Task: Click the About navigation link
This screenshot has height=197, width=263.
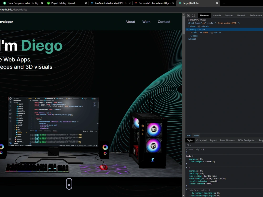Action: [130, 22]
